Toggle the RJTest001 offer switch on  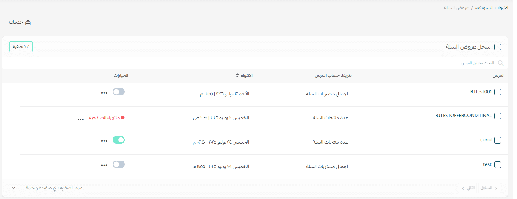119,92
